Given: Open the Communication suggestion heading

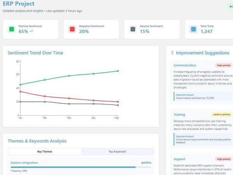Looking at the screenshot, I should 185,65.
